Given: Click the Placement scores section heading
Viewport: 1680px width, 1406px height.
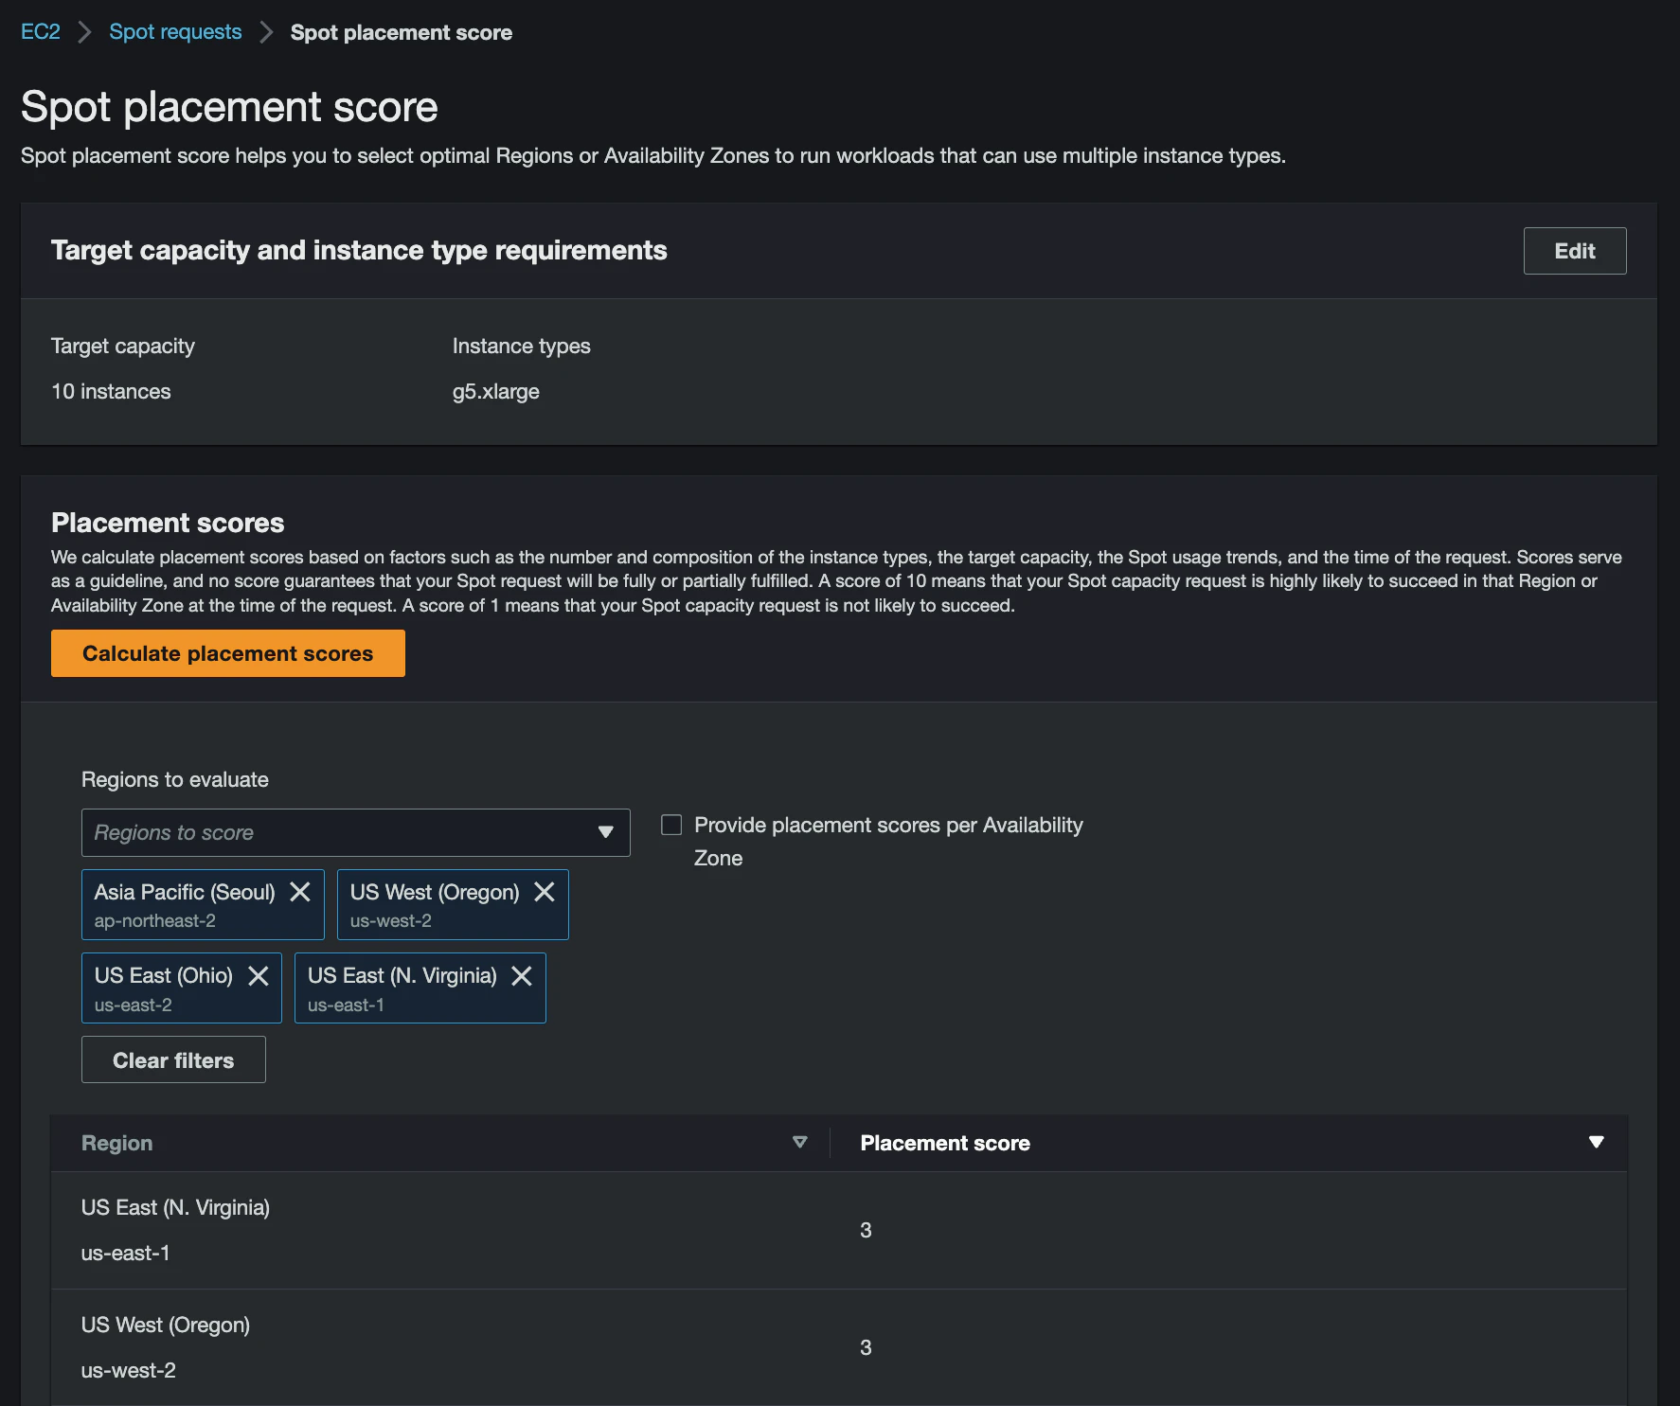Looking at the screenshot, I should point(168,523).
